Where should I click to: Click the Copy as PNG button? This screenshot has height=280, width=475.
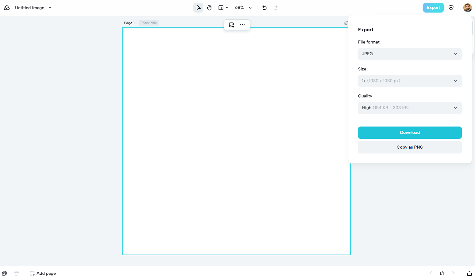[410, 147]
